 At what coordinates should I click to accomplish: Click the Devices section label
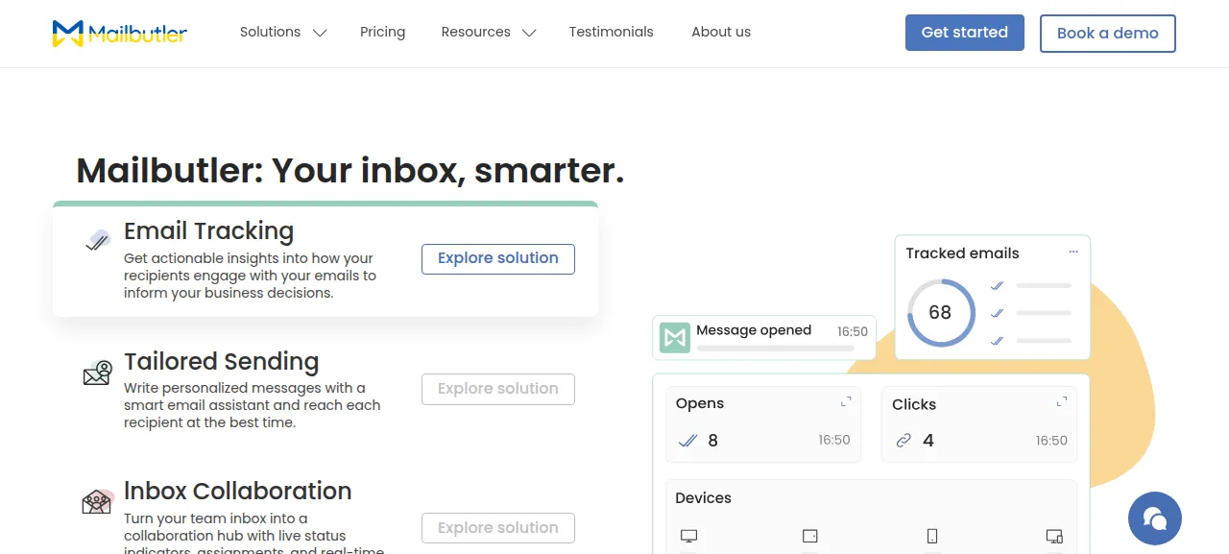703,498
